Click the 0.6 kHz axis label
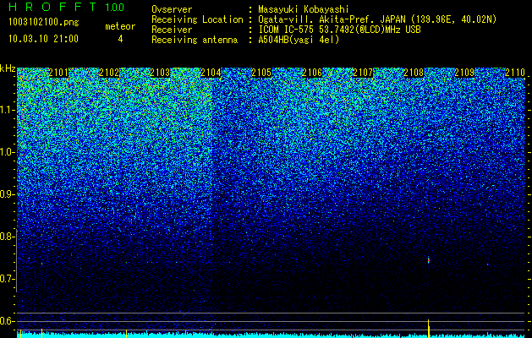Screen dimensions: 532x338 (x=7, y=321)
